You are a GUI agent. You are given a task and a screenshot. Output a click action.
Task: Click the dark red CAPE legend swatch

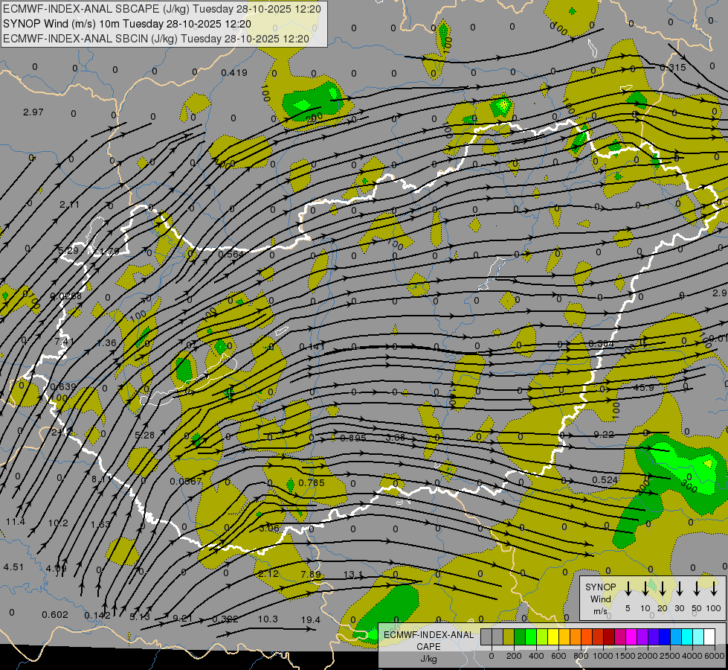[x=610, y=636]
